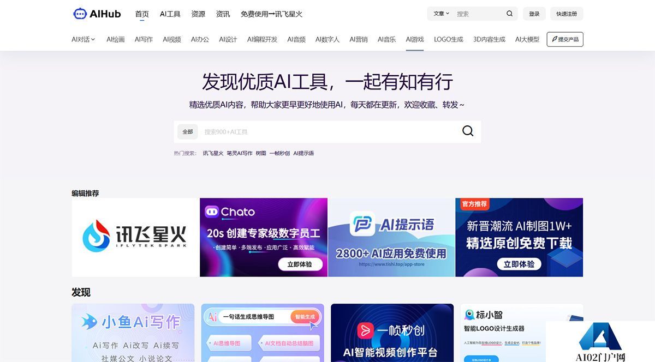Select the AI游戏 category
The width and height of the screenshot is (655, 362).
415,39
